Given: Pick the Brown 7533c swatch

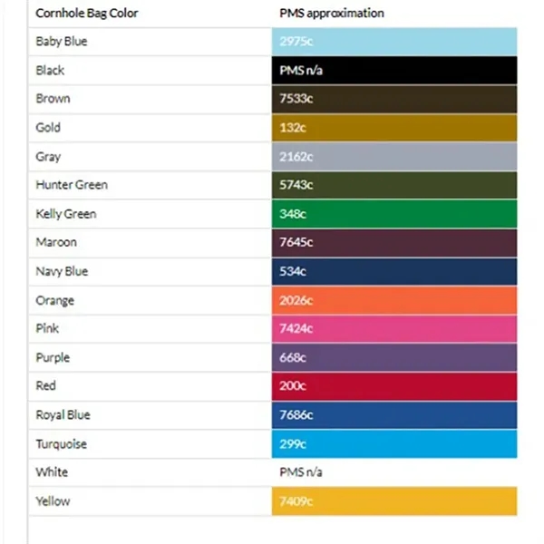Looking at the screenshot, I should 394,99.
